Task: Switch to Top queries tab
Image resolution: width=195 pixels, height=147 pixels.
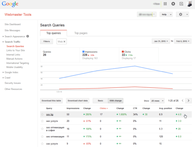Action: tap(53, 33)
